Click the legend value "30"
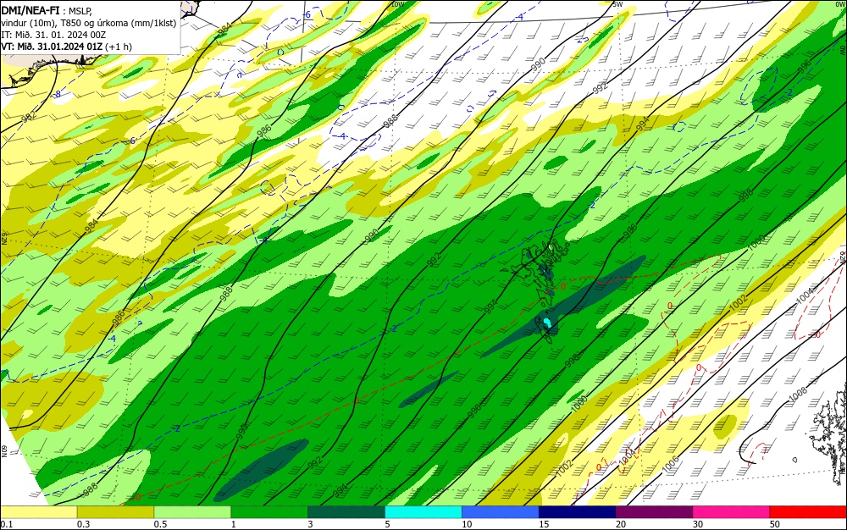 tap(698, 524)
